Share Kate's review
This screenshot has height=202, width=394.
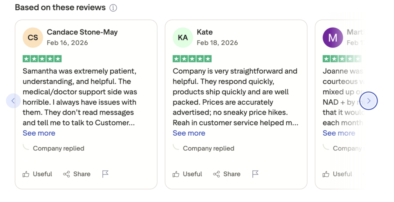pyautogui.click(x=227, y=174)
